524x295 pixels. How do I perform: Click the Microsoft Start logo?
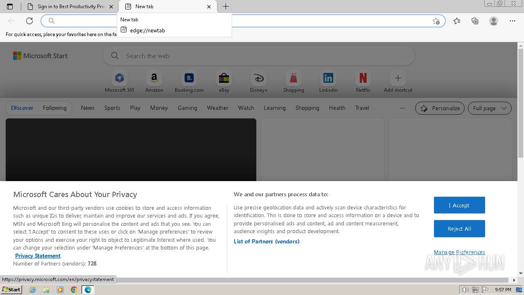(x=40, y=56)
